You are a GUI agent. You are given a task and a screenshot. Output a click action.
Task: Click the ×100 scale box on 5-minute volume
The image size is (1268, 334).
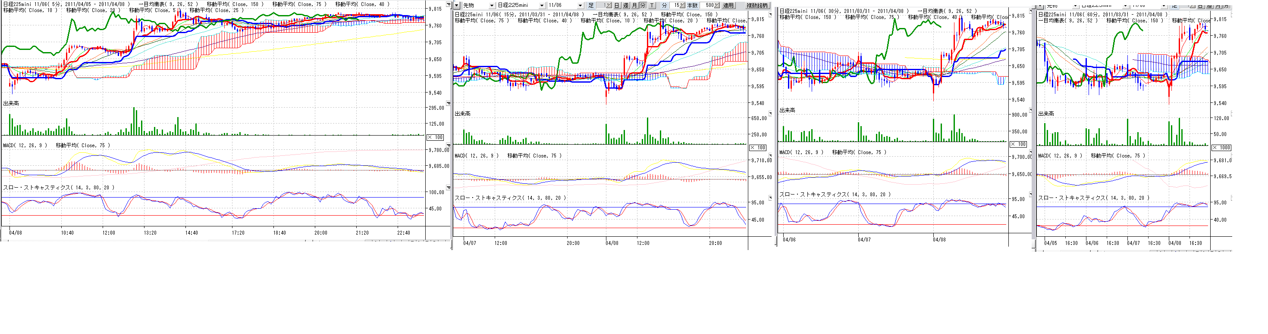[435, 138]
